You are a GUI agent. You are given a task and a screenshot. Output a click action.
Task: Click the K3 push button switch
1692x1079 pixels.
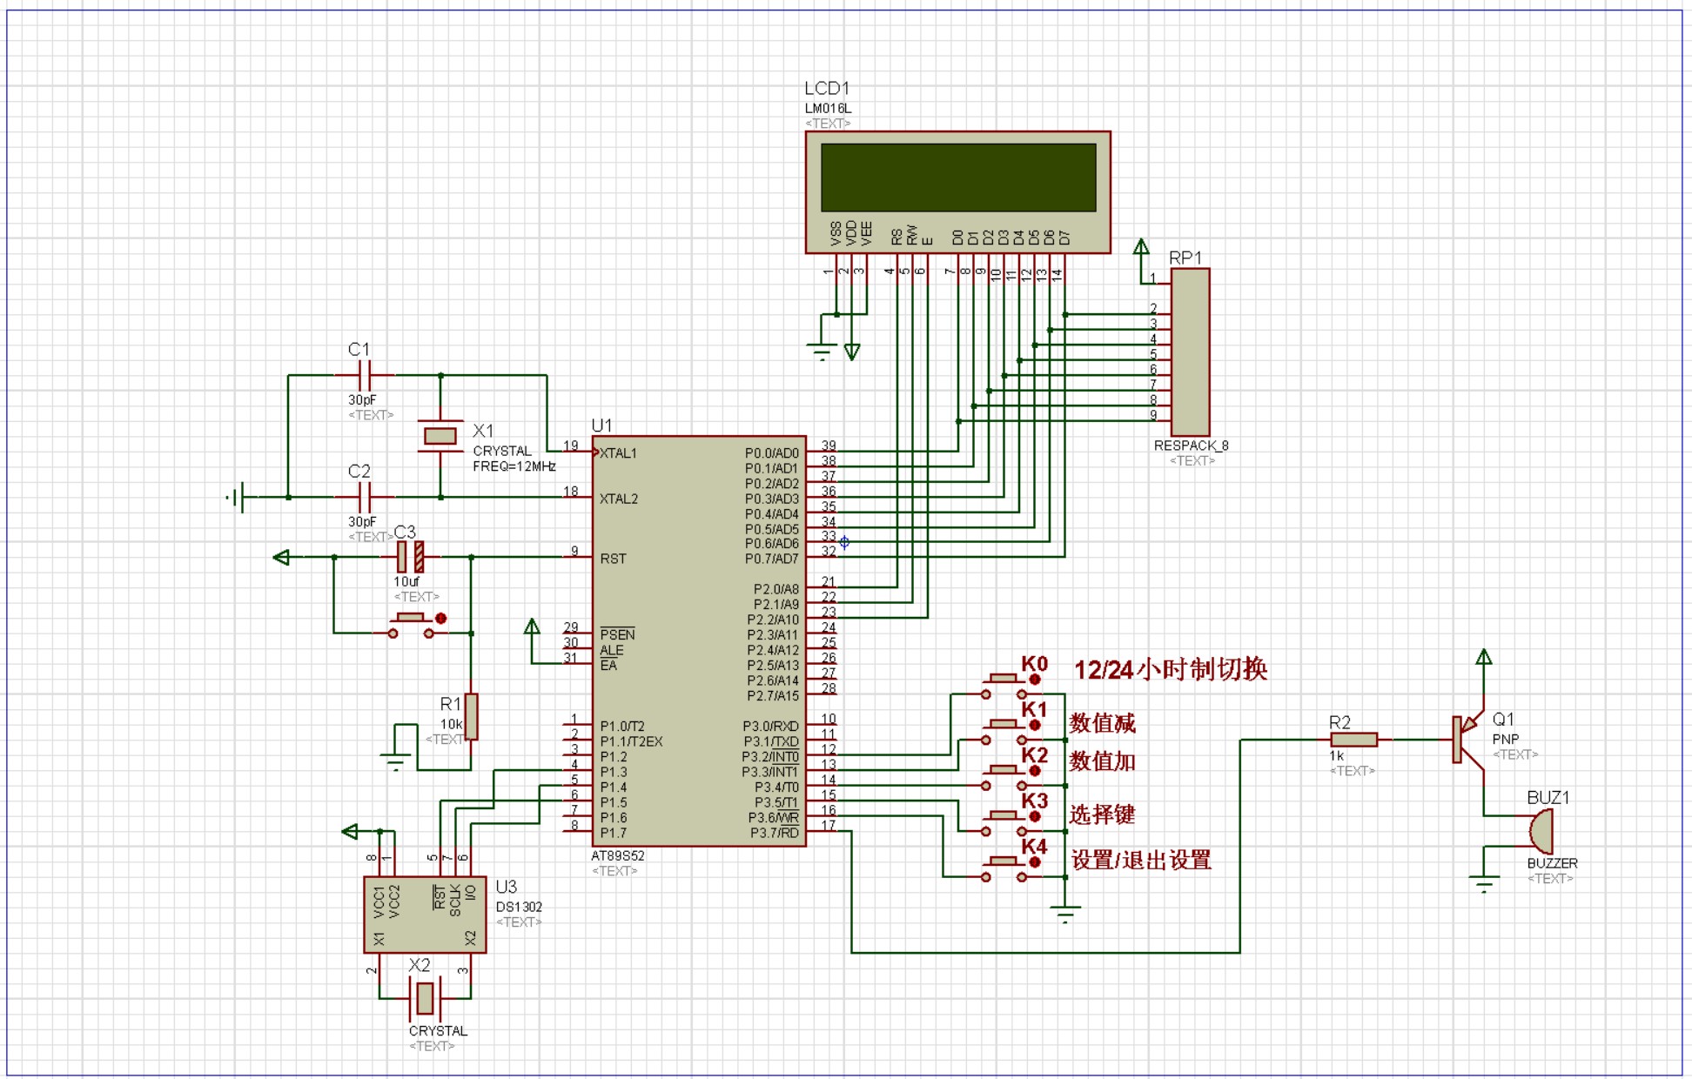click(x=1004, y=823)
